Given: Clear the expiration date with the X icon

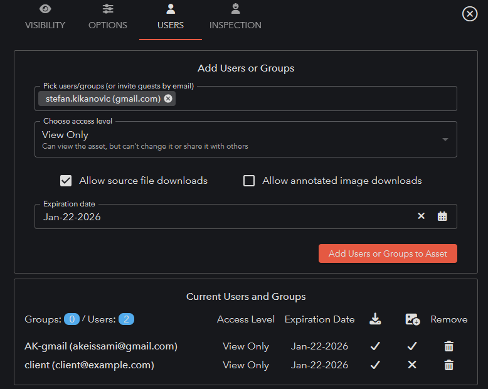Looking at the screenshot, I should 421,216.
